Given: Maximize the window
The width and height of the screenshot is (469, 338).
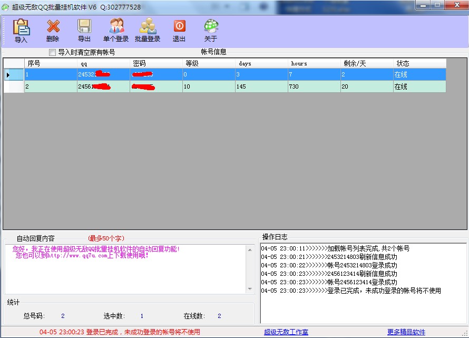Looking at the screenshot, I should (437, 5).
